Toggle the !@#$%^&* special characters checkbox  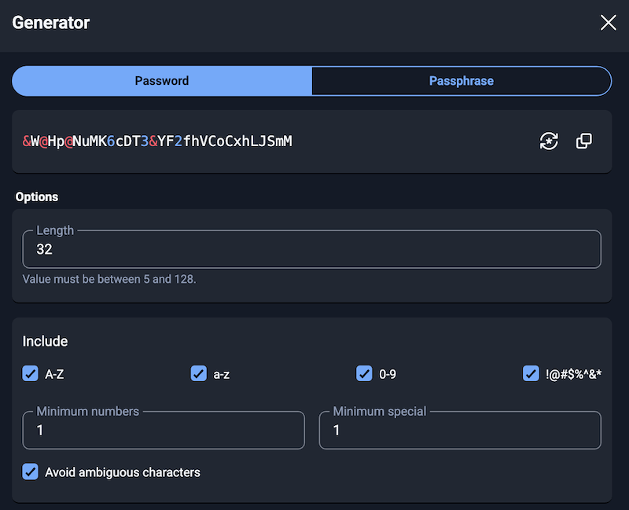coord(531,374)
